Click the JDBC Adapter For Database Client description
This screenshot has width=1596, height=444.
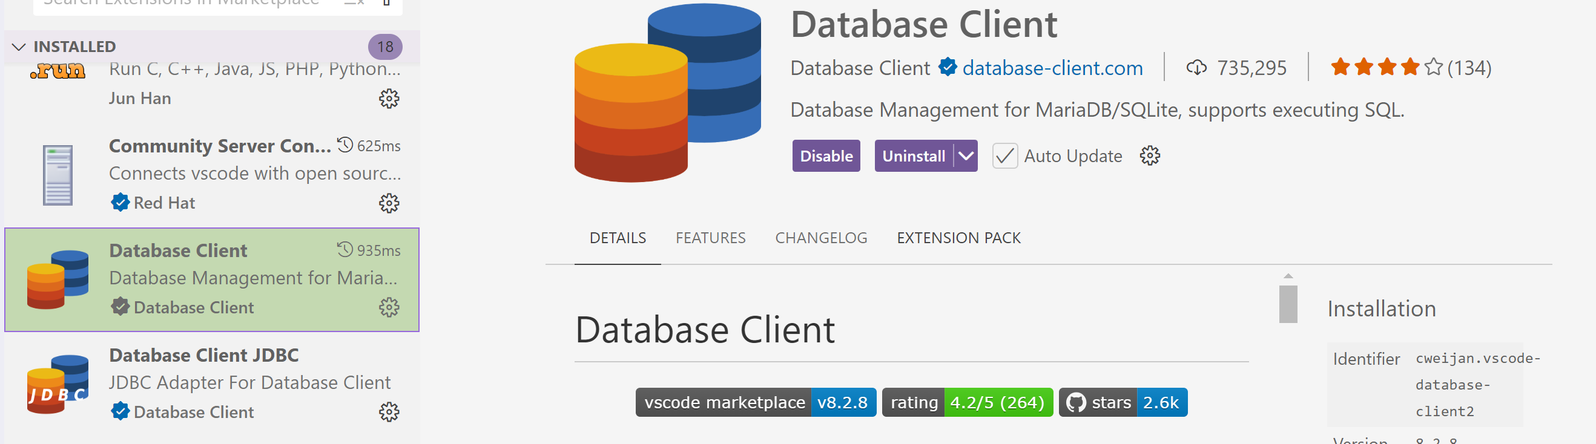(x=249, y=383)
